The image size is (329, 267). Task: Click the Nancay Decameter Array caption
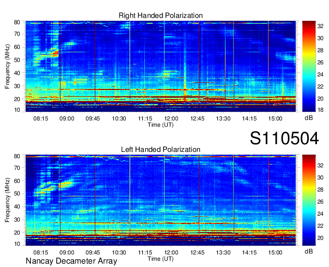71,261
